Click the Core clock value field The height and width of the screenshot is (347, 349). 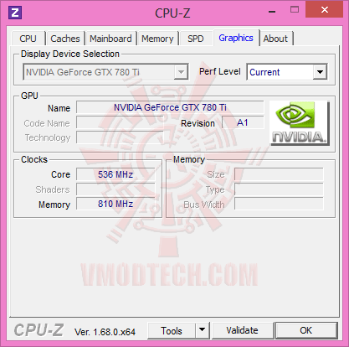(115, 174)
